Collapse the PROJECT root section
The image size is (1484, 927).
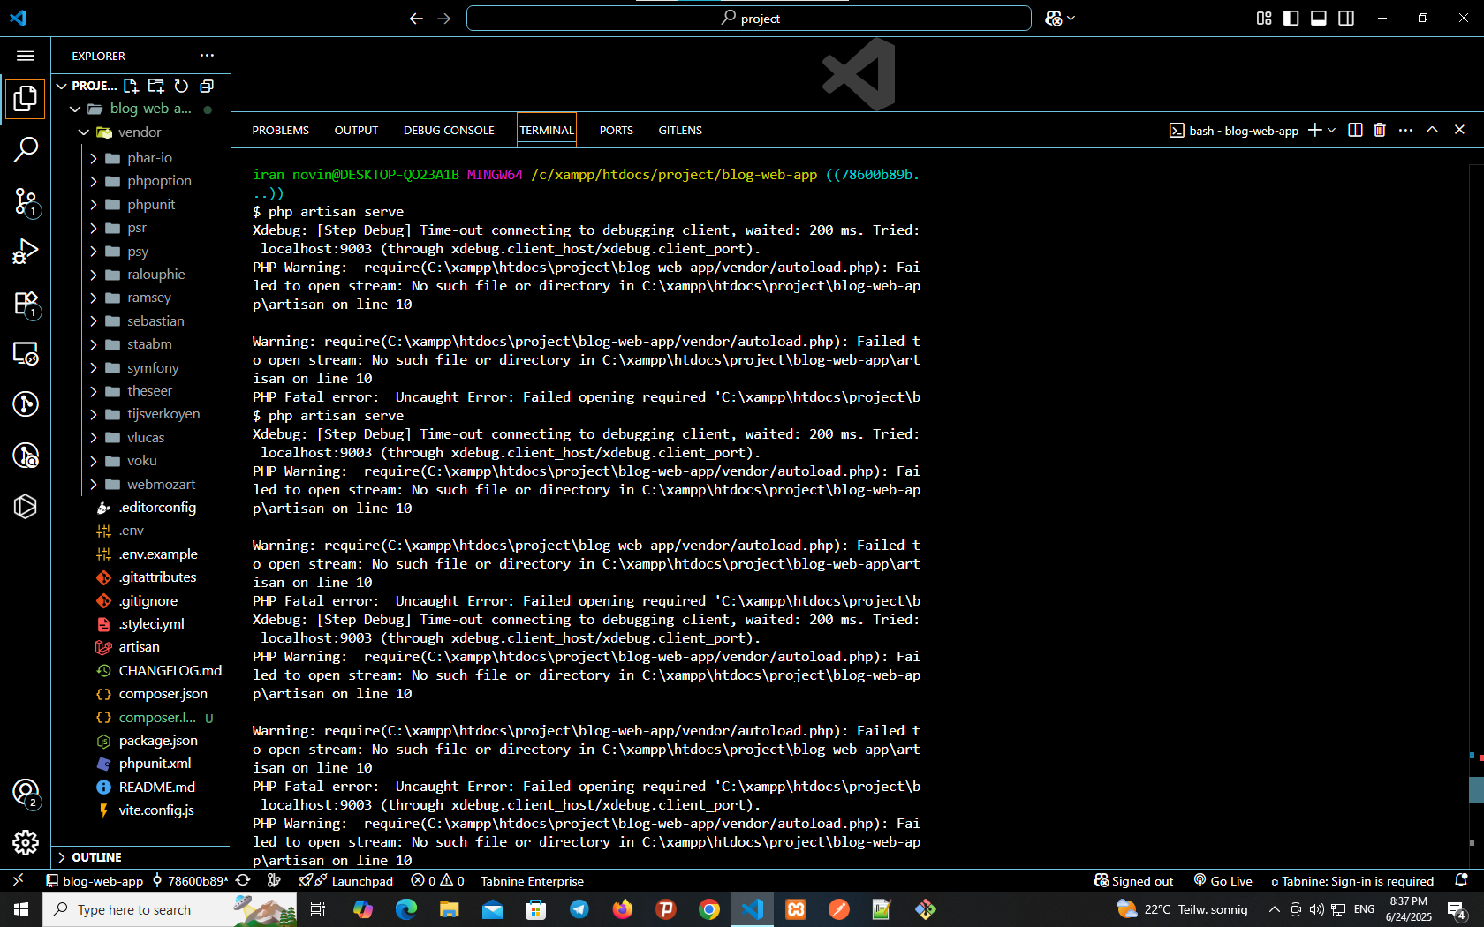(62, 86)
